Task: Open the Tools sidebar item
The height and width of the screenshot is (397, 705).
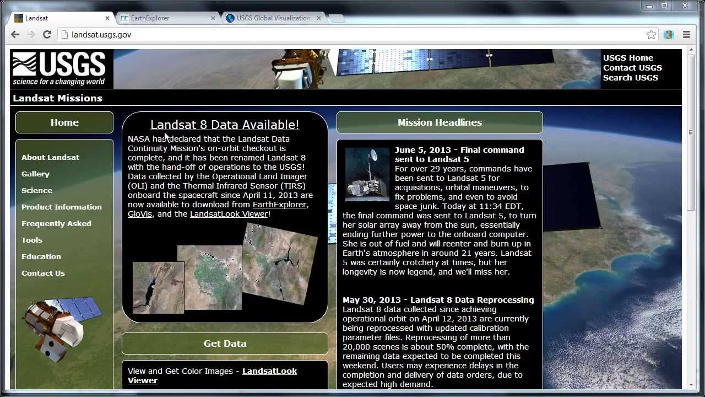Action: 32,240
